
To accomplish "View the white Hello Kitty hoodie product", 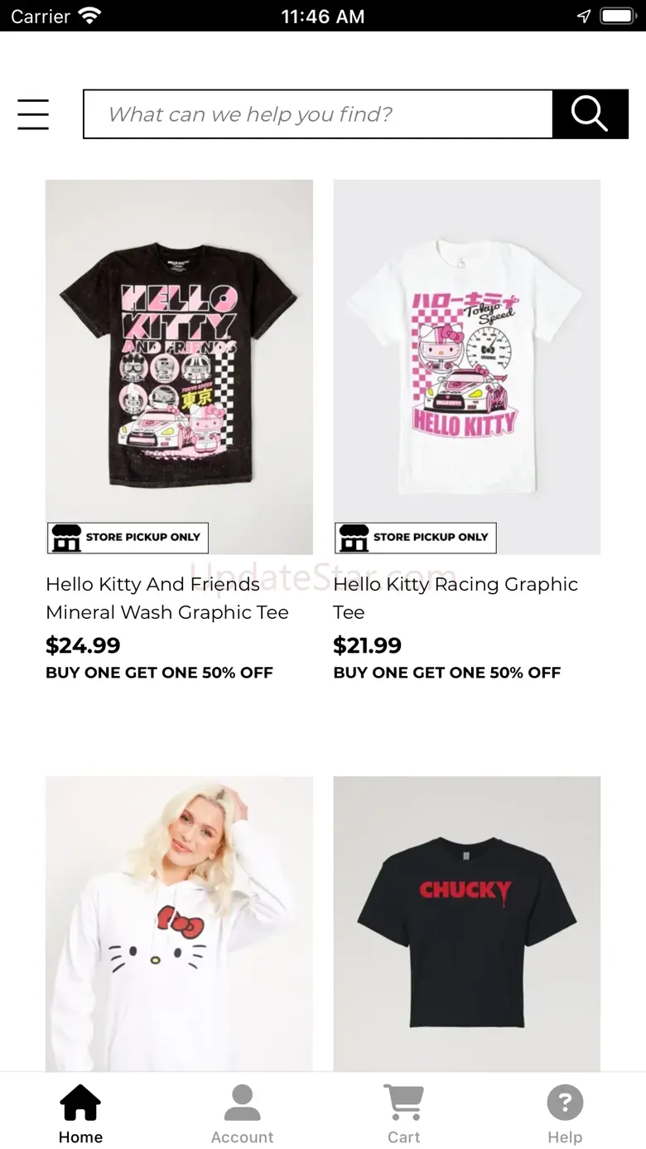I will (179, 924).
